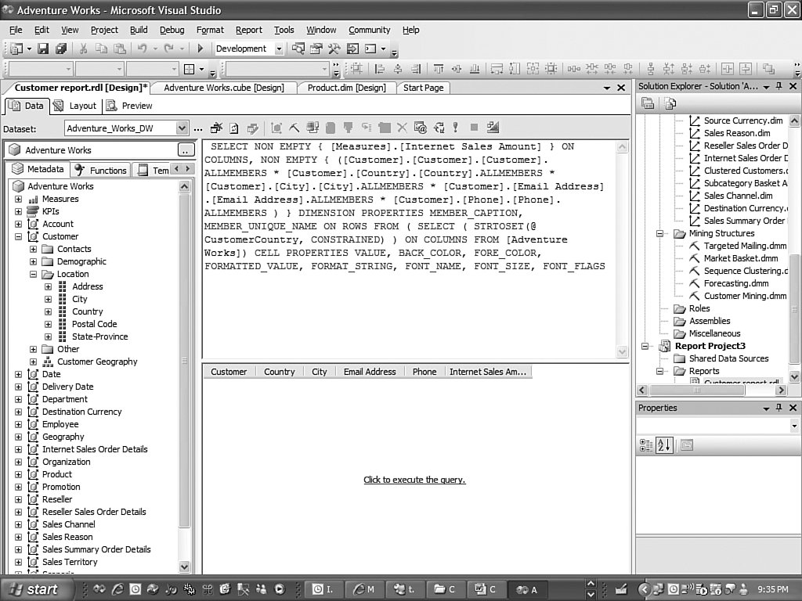Screen dimensions: 802x601
Task: Click the Bring to Front layout icon
Action: pyautogui.click(x=768, y=69)
